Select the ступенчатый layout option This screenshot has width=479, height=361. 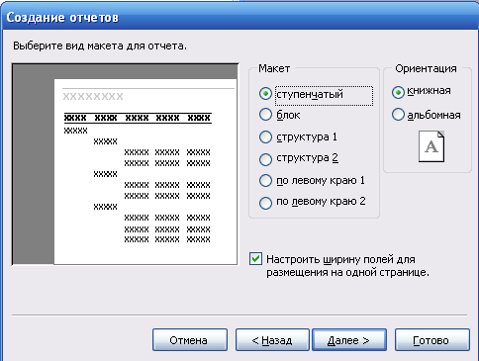[265, 94]
